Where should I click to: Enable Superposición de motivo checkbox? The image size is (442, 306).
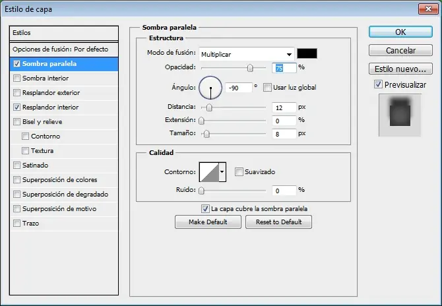17,209
